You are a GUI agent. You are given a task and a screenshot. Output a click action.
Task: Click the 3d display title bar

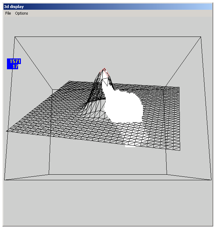(x=108, y=7)
